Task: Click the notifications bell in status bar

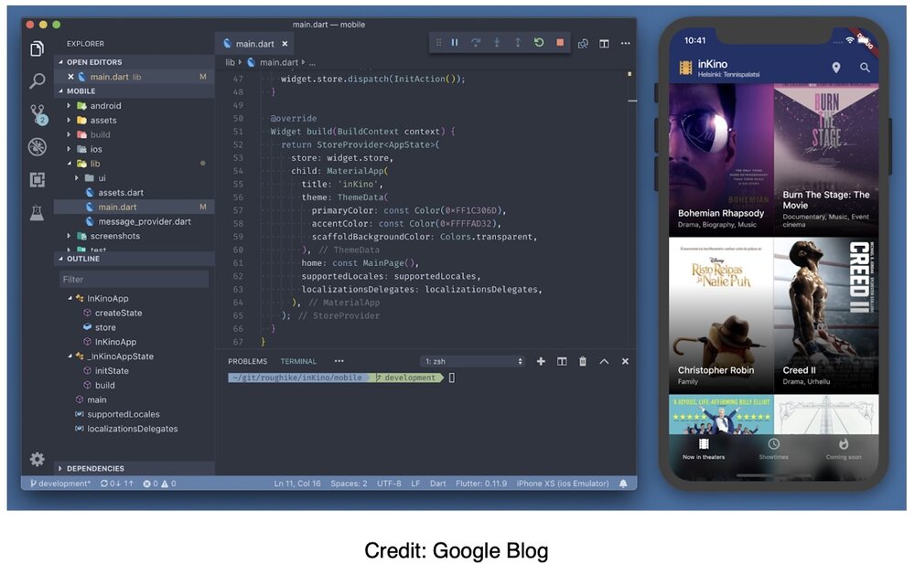Action: pos(623,484)
